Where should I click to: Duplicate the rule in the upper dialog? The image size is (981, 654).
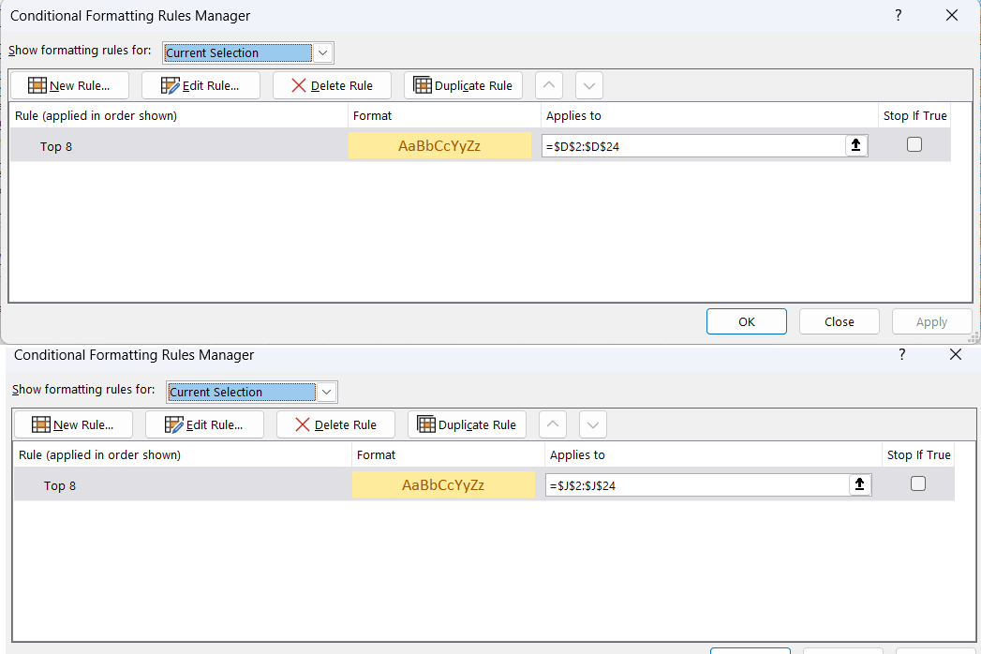click(x=463, y=86)
